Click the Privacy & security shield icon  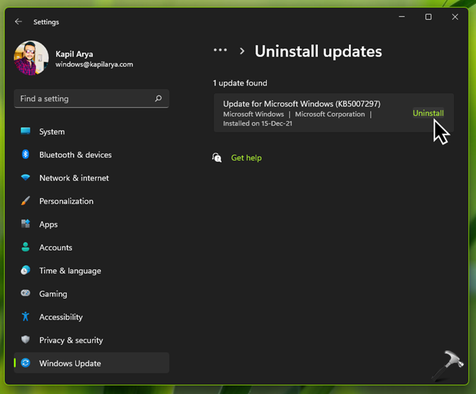26,340
